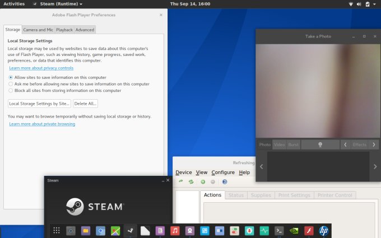Switch to the Camera and Mic tab
The image size is (381, 238).
click(x=38, y=30)
